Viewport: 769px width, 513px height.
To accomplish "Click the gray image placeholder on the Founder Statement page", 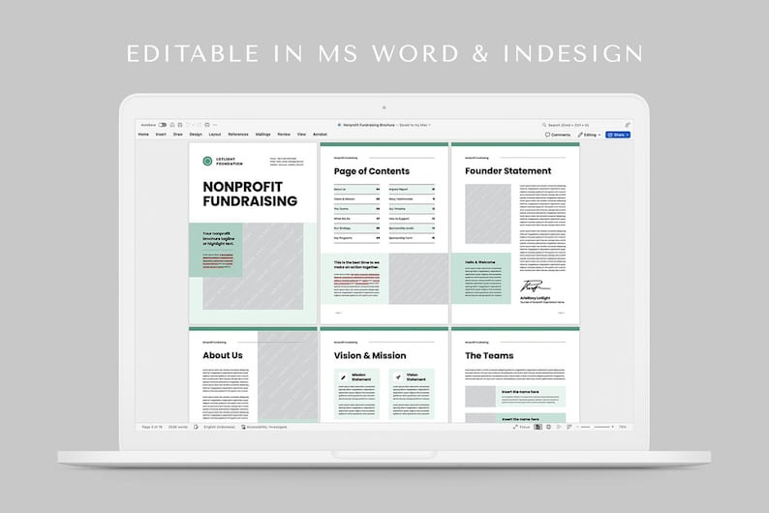I will [488, 214].
